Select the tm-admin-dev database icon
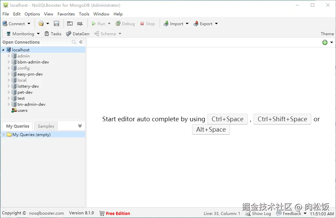 point(14,104)
